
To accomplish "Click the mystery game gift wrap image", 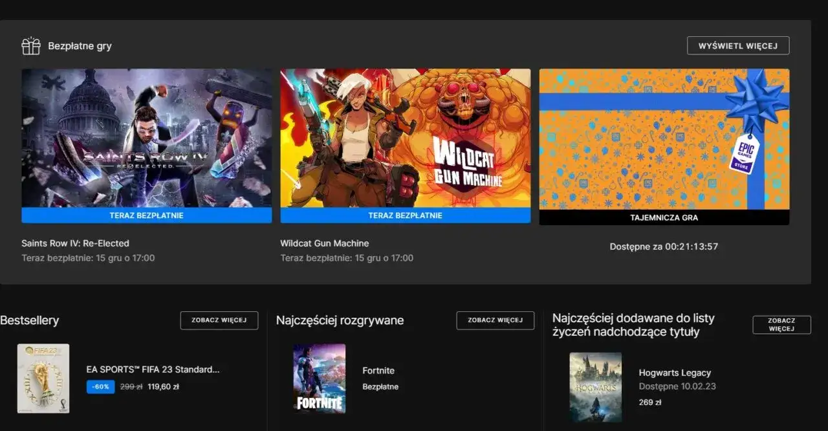I will pos(665,139).
